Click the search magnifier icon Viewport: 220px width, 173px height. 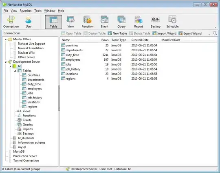(215, 33)
